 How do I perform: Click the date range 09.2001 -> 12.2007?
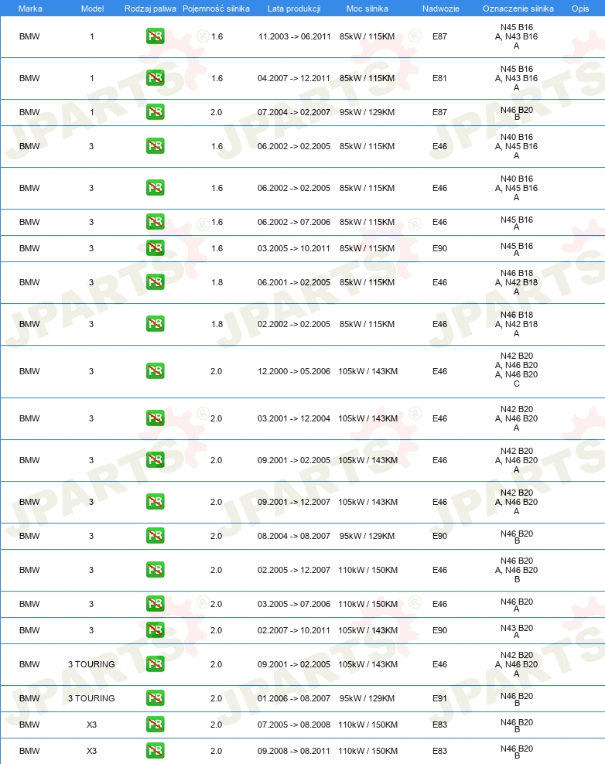(x=294, y=503)
